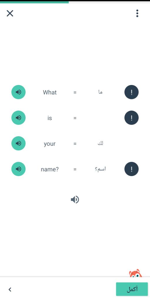Open info note for 'is' row

(131, 118)
